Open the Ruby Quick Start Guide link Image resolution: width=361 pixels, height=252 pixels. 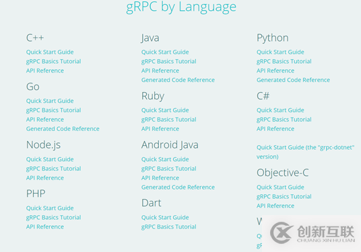[x=165, y=110]
